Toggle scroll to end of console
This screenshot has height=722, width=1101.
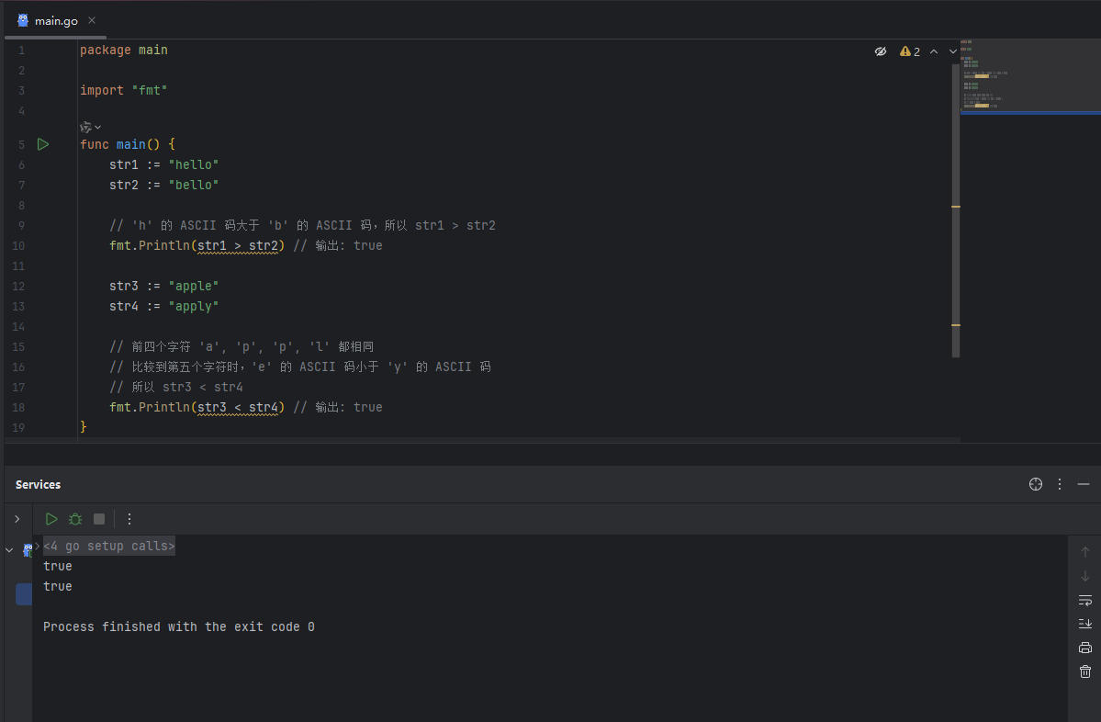1085,624
